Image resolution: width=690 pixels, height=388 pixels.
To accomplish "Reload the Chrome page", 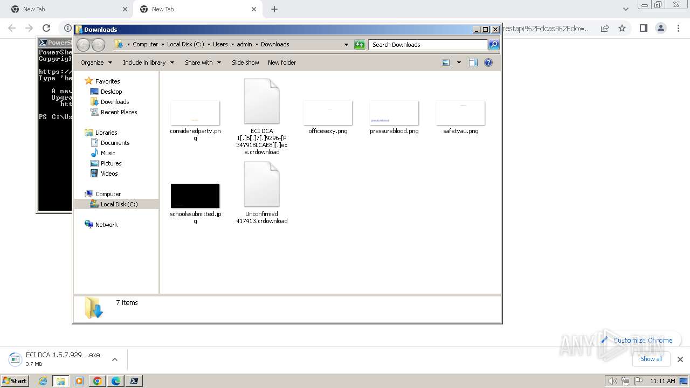I will (x=46, y=28).
